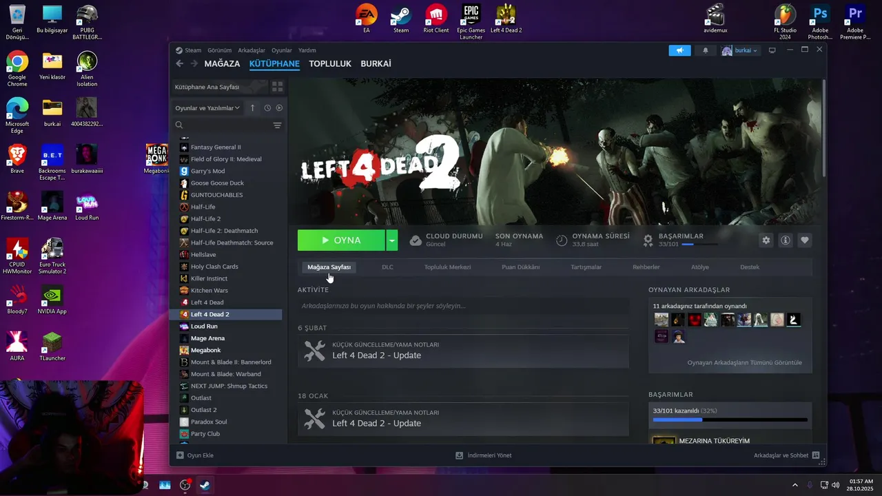The width and height of the screenshot is (882, 496).
Task: Open the Arkadaşlar menu
Action: (252, 50)
